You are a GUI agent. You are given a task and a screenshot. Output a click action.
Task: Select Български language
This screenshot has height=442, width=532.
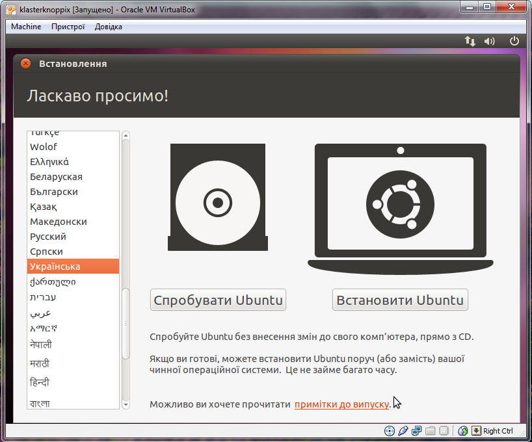[x=73, y=192]
